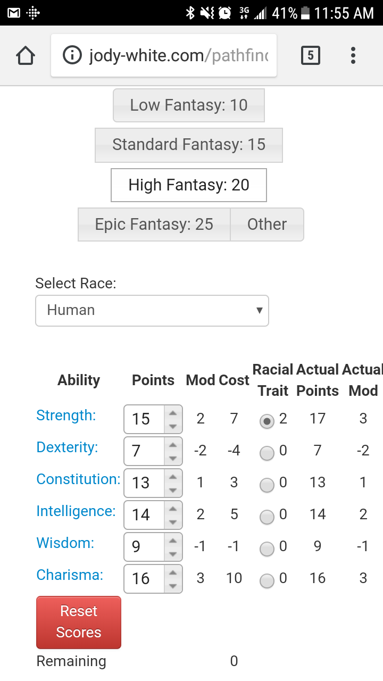Choose Low Fantasy: 10 point budget
Image resolution: width=383 pixels, height=681 pixels.
pyautogui.click(x=189, y=105)
